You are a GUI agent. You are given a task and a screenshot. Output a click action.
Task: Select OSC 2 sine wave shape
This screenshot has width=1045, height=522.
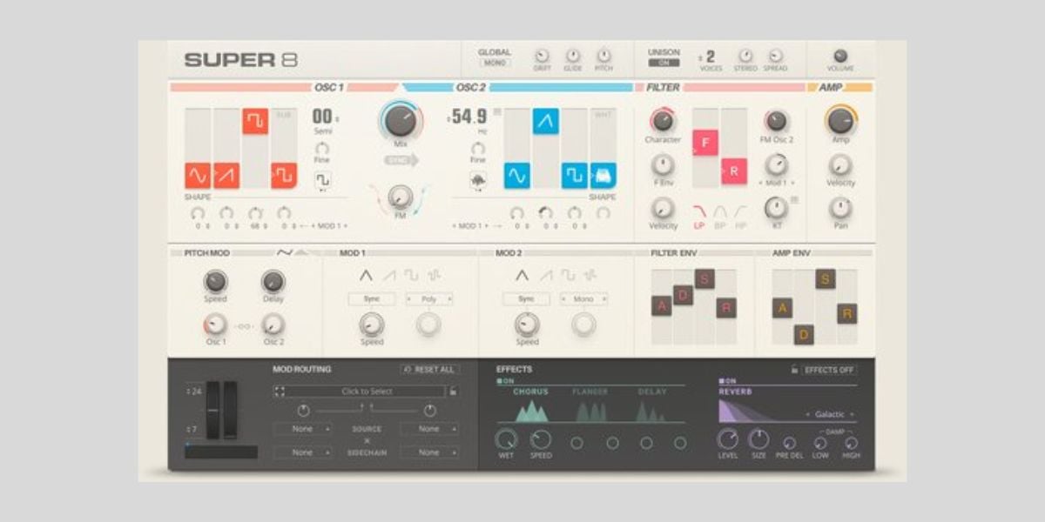click(516, 176)
